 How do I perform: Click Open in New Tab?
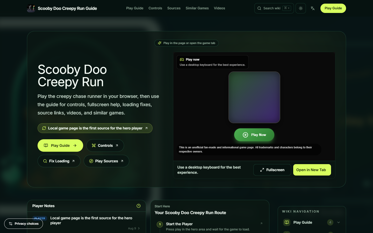312,170
